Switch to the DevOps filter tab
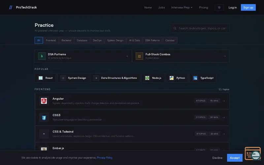This screenshot has width=264, height=165. click(x=97, y=40)
